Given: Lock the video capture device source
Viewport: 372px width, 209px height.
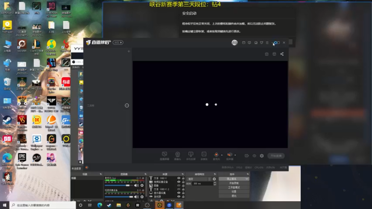Looking at the screenshot, I should coord(183,182).
